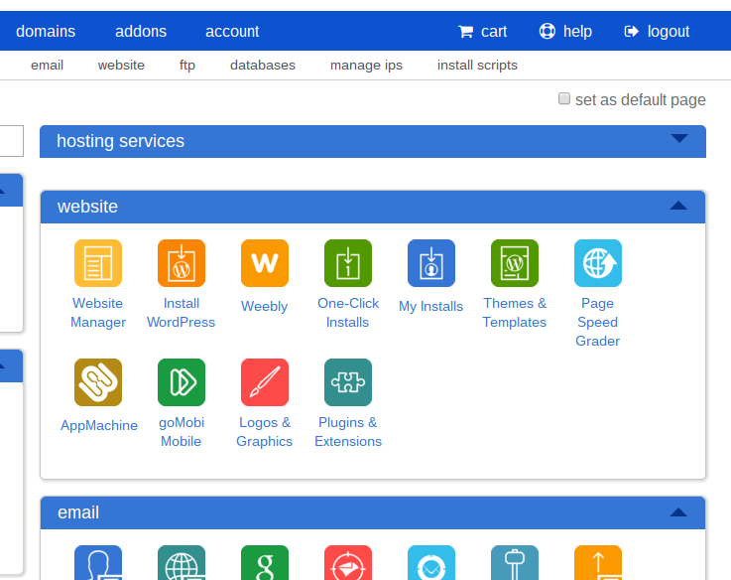
Task: Open the Page Speed Grader icon
Action: (x=598, y=263)
